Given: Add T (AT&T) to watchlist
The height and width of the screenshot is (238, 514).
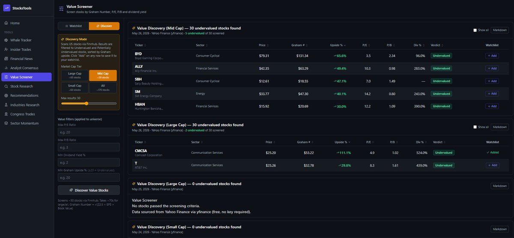Looking at the screenshot, I should tap(492, 165).
